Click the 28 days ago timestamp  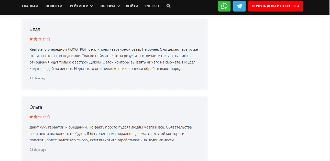tap(38, 150)
